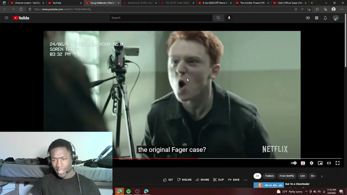The height and width of the screenshot is (195, 347).
Task: Open the player settings gear
Action: pos(311,163)
